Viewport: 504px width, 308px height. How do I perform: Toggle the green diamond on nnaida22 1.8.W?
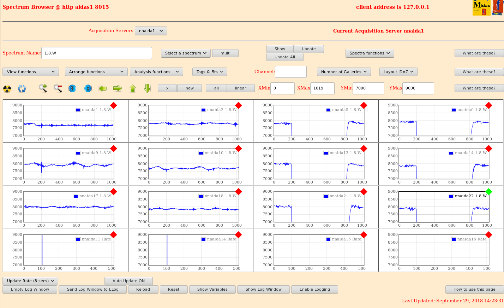[489, 192]
